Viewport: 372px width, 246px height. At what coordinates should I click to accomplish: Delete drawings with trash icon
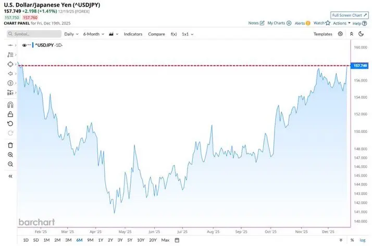(10, 145)
